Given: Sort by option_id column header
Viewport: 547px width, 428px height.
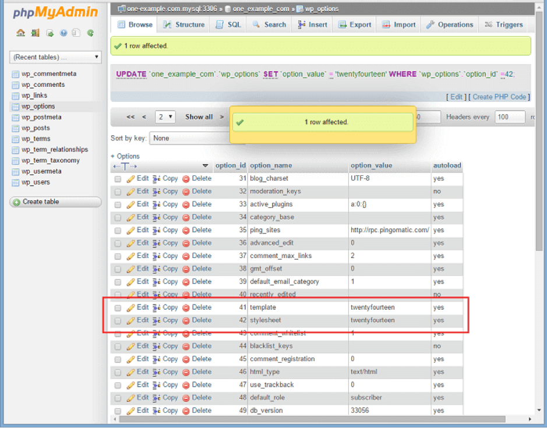Looking at the screenshot, I should (x=230, y=166).
